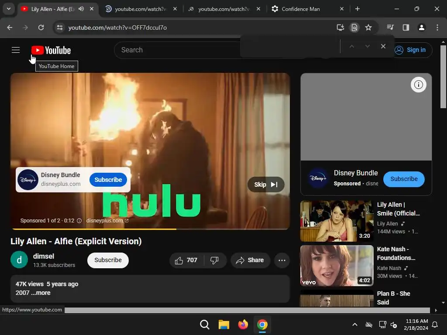The width and height of the screenshot is (447, 335).
Task: Open the Chrome profile icon
Action: [x=421, y=27]
